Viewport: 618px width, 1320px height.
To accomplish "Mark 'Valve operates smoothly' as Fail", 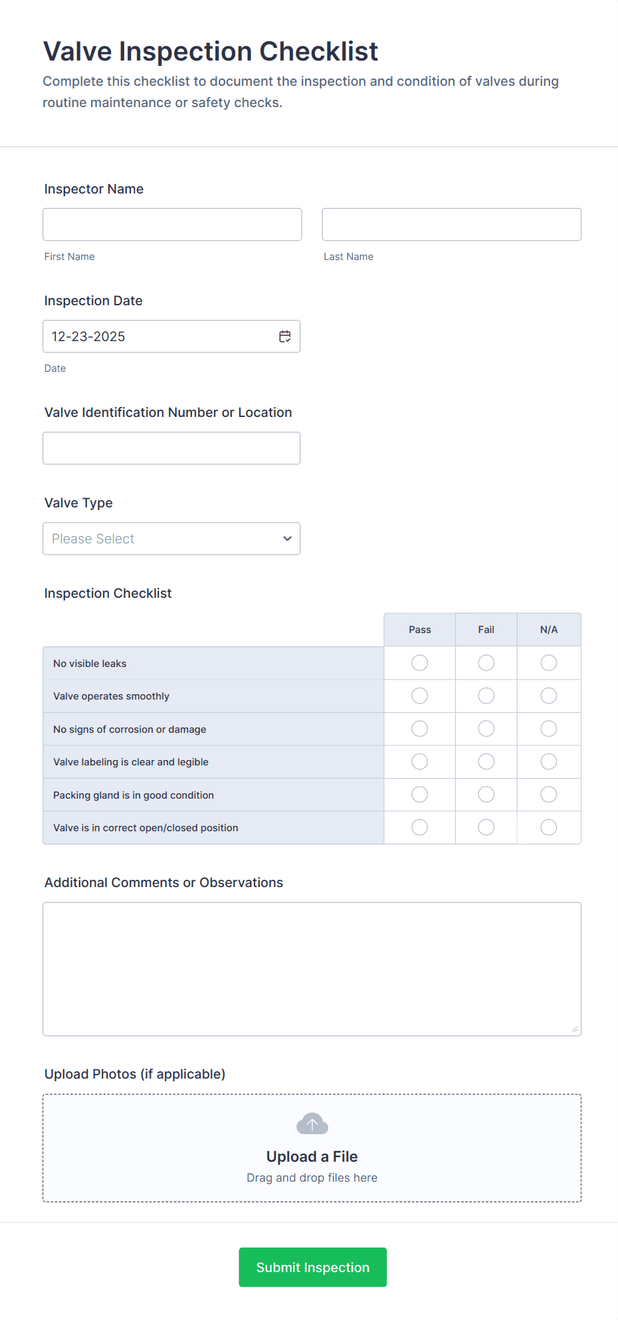I will [x=486, y=696].
